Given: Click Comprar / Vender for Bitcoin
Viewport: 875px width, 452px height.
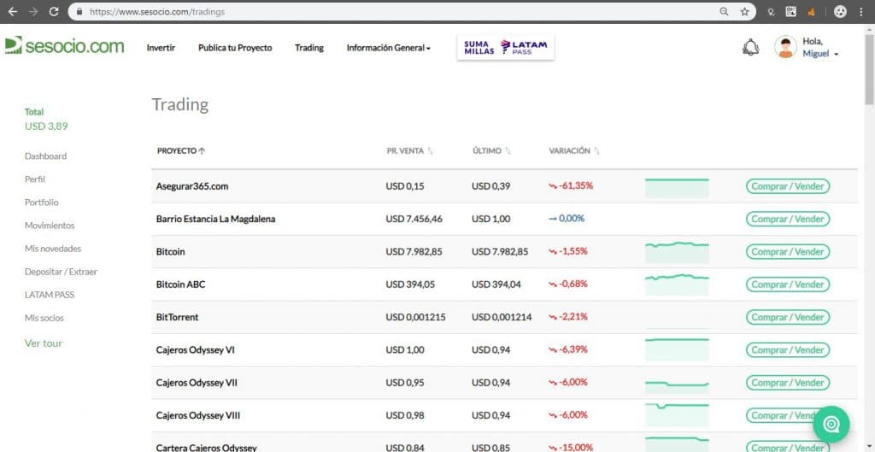Looking at the screenshot, I should click(x=787, y=252).
